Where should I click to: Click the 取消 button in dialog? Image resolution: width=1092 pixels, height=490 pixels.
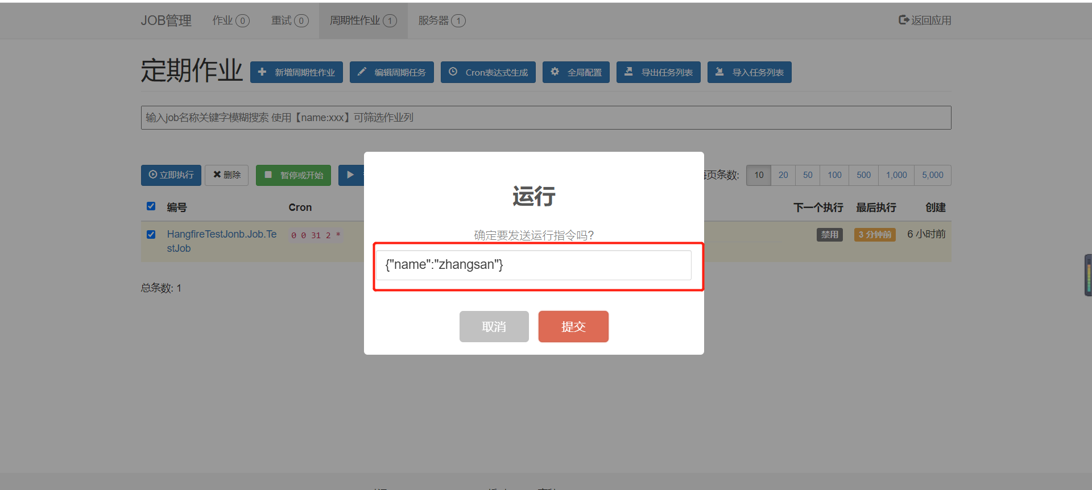pyautogui.click(x=494, y=326)
